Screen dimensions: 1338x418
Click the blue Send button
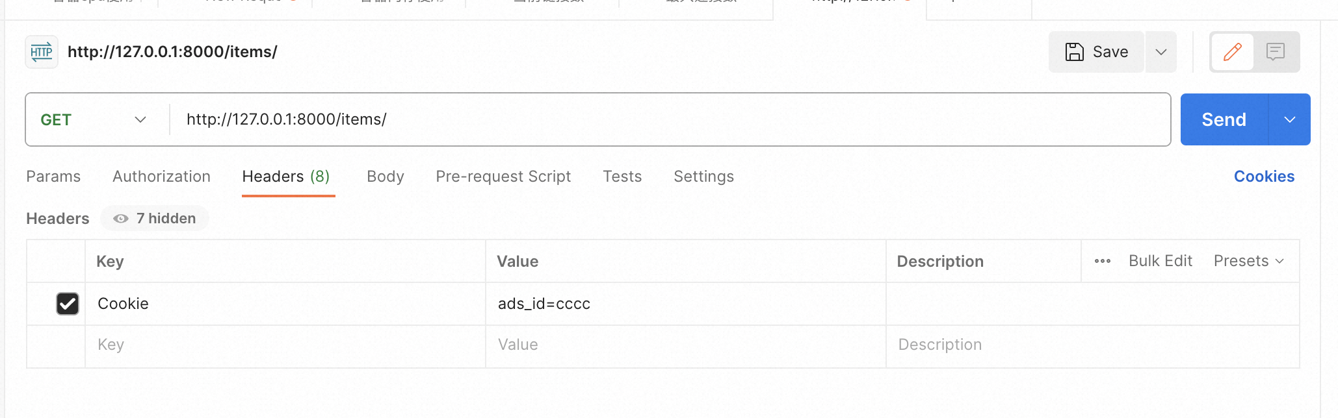[1224, 119]
